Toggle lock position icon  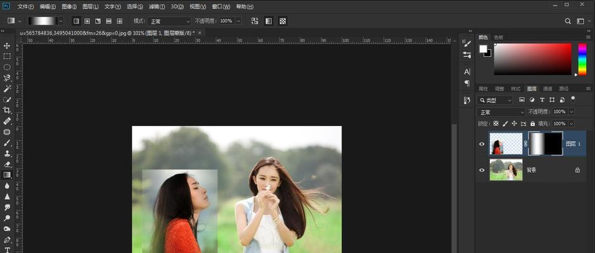(x=514, y=123)
